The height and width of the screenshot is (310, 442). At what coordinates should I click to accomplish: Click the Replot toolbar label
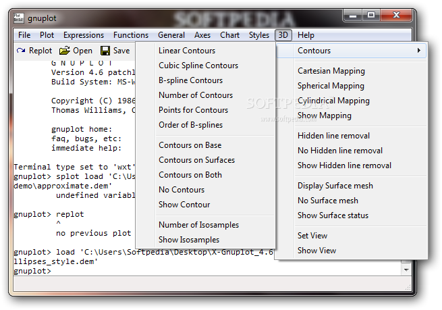[40, 51]
